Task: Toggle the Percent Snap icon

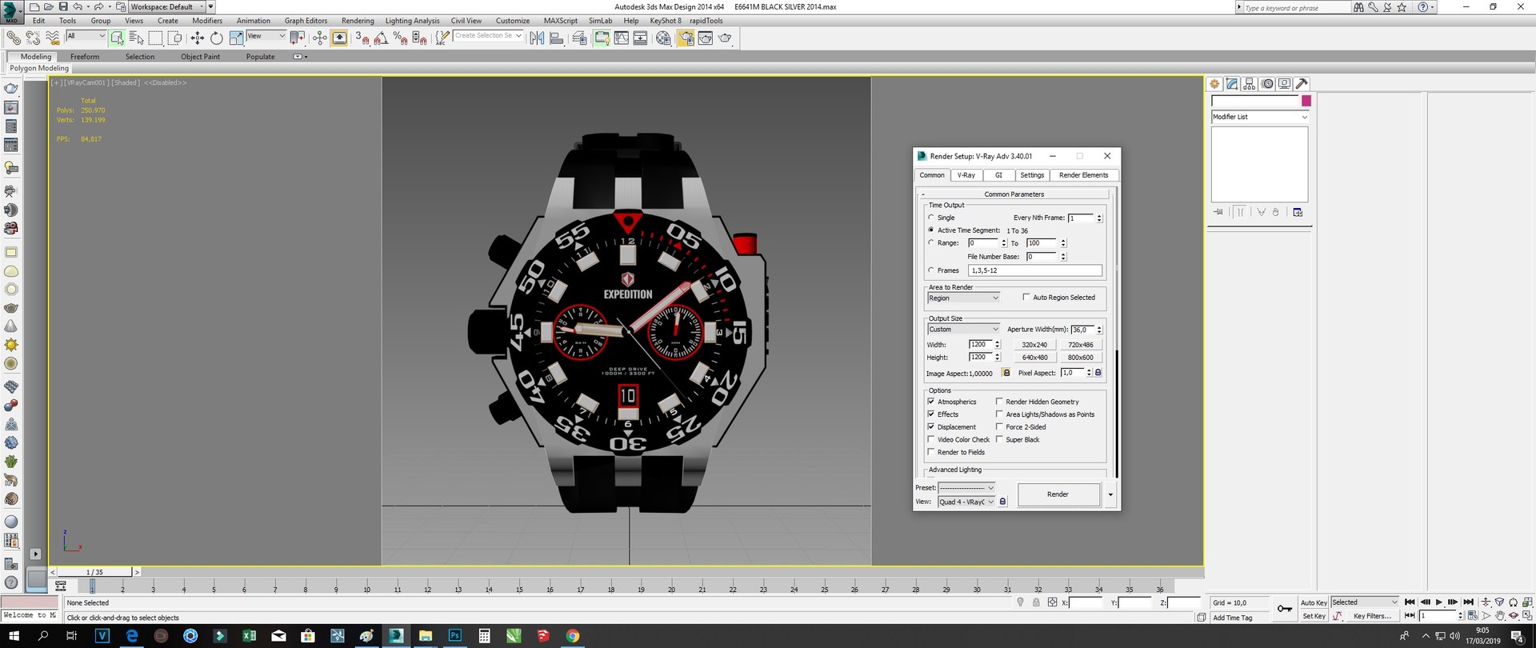Action: (401, 38)
